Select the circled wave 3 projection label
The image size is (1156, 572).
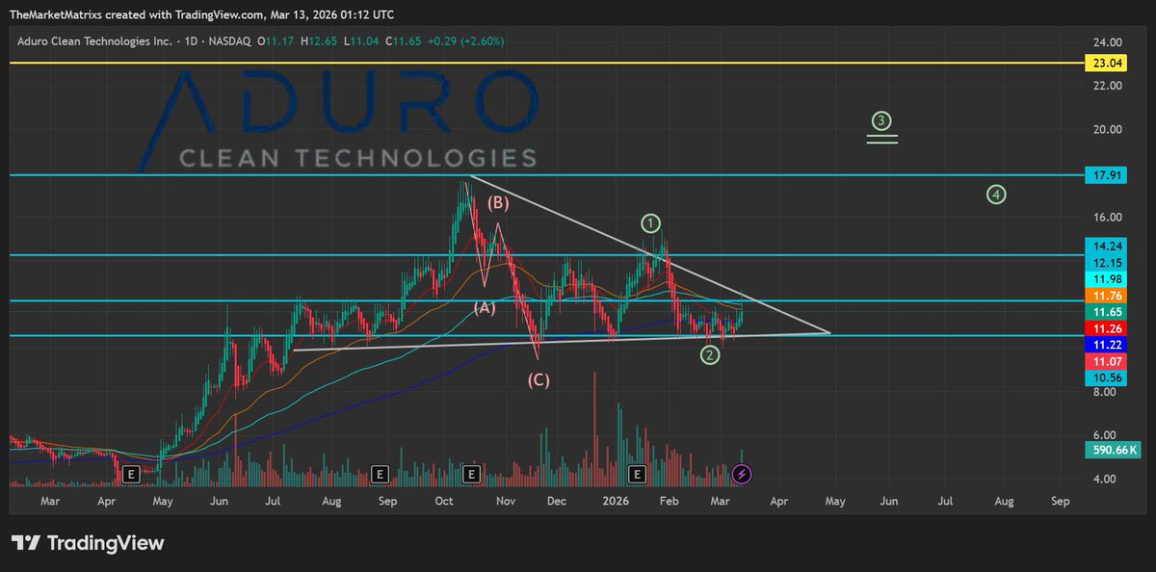[x=881, y=121]
